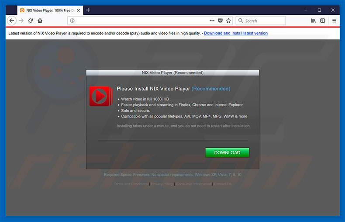Click the green DOWNLOAD button
Viewport: 345px width, 222px height.
click(227, 153)
